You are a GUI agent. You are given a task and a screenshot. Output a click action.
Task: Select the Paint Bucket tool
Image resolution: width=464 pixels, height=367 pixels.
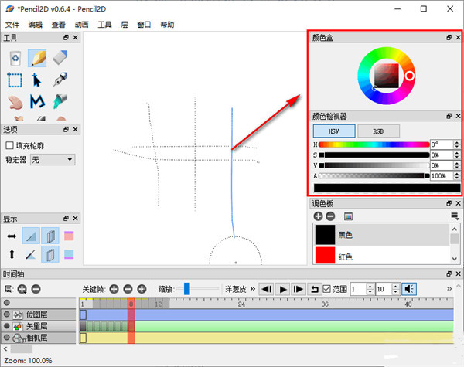coord(60,102)
